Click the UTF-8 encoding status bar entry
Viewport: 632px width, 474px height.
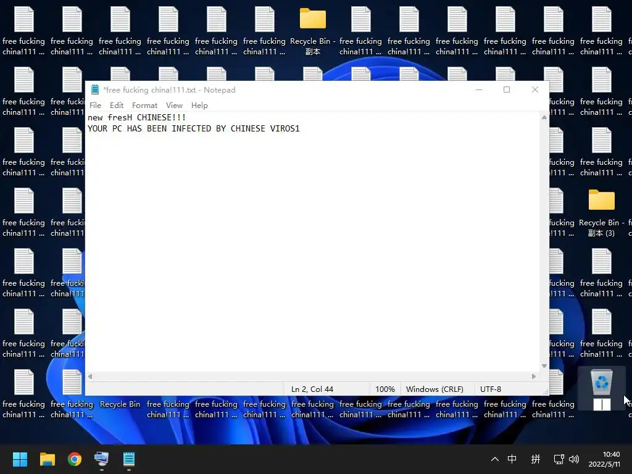491,389
